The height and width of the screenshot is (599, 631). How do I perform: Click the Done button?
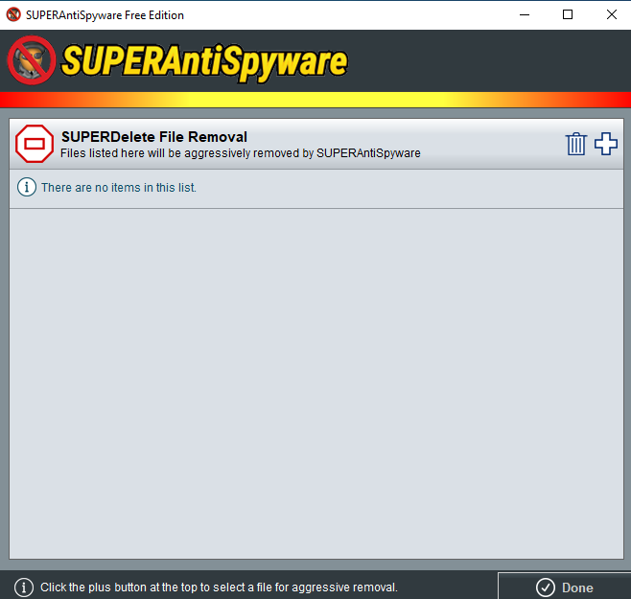tap(564, 587)
